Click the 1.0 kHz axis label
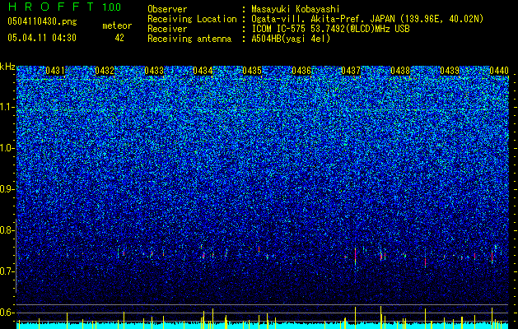The image size is (518, 329). click(x=7, y=148)
